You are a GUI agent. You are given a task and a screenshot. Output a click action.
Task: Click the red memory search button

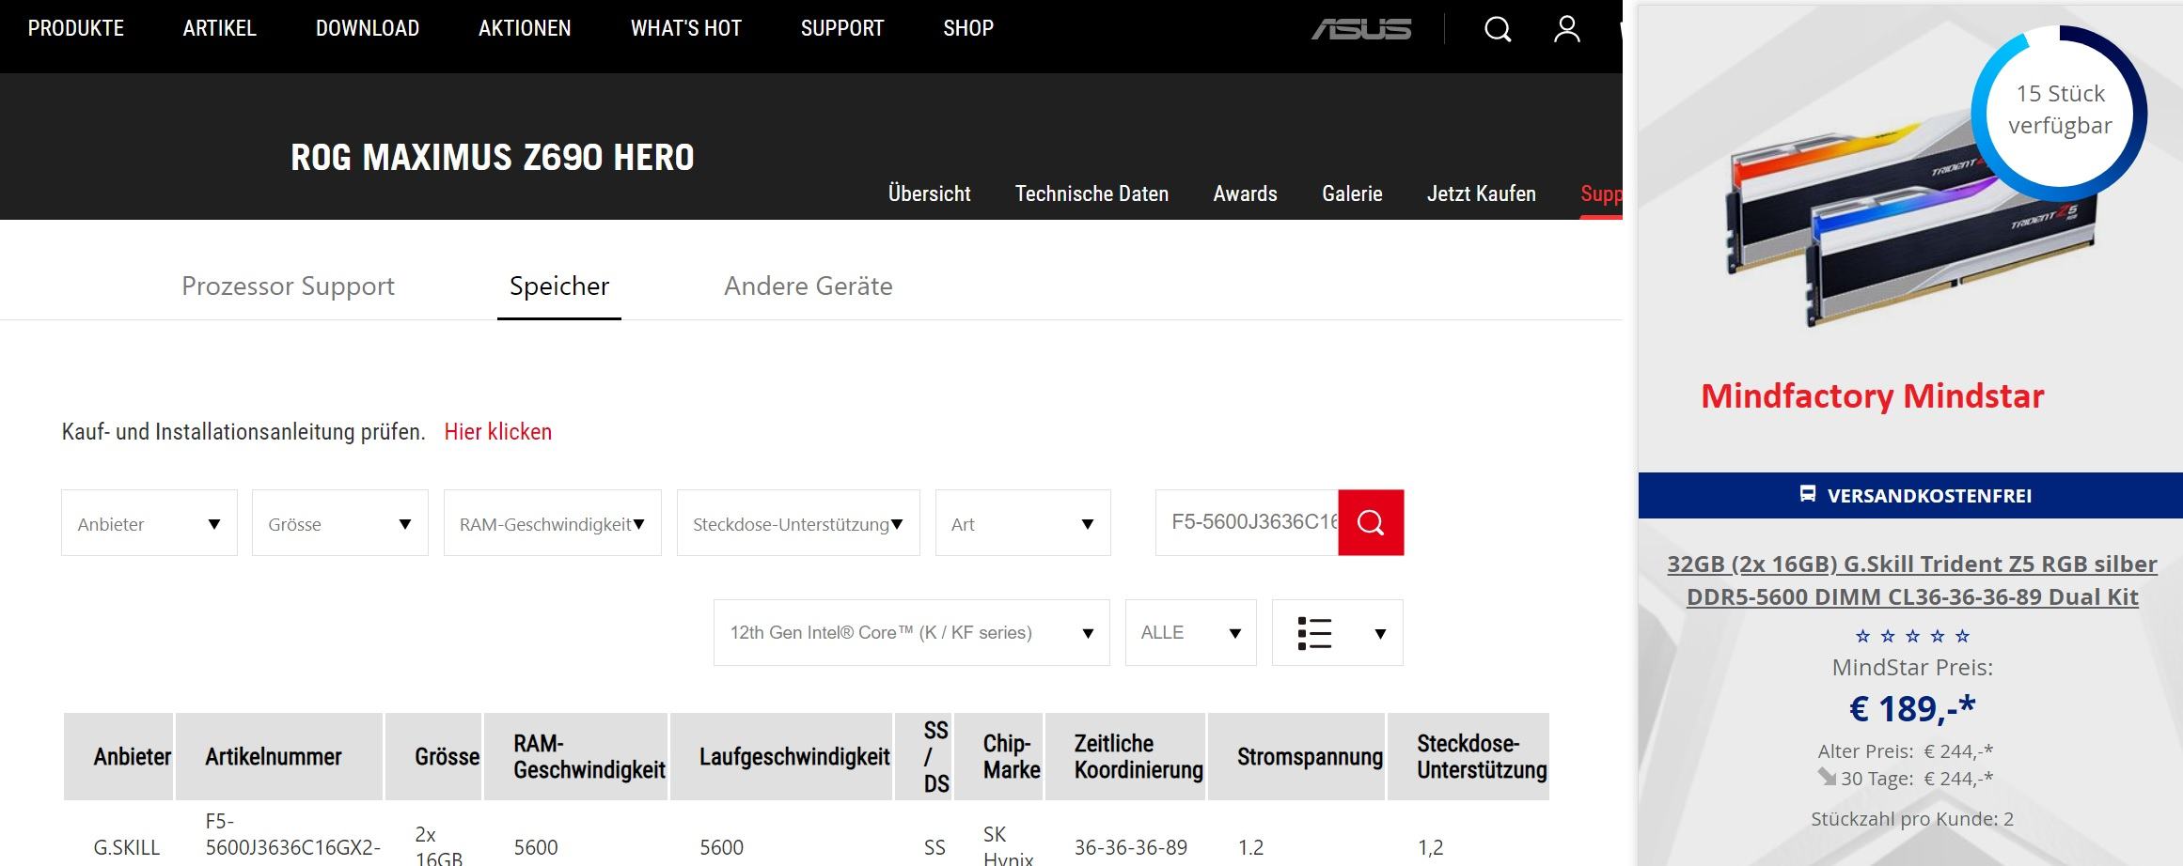1371,522
